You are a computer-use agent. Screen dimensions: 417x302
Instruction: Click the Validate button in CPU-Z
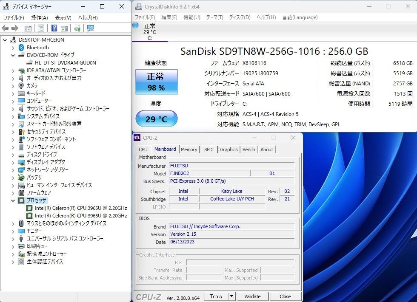point(252,296)
